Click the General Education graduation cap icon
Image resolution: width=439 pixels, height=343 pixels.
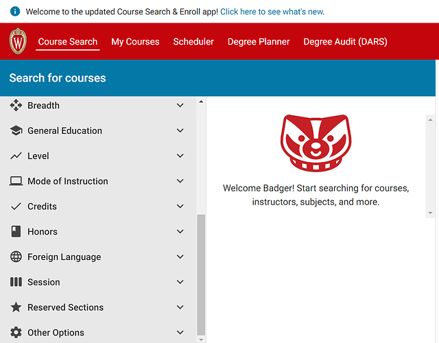(x=16, y=130)
